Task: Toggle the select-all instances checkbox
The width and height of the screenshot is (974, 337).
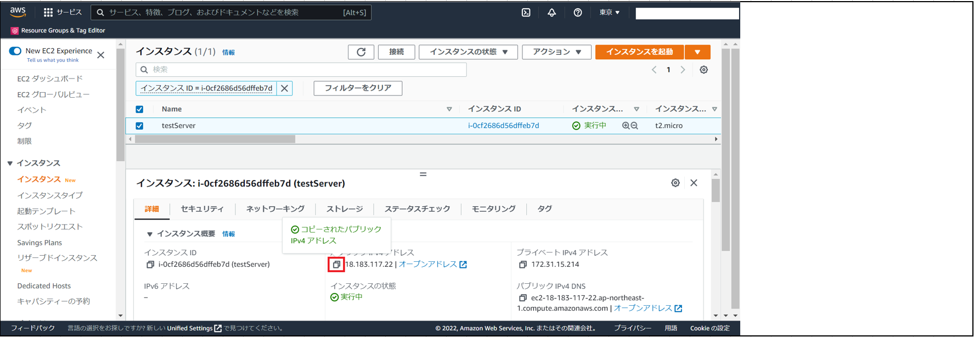Action: [x=139, y=109]
